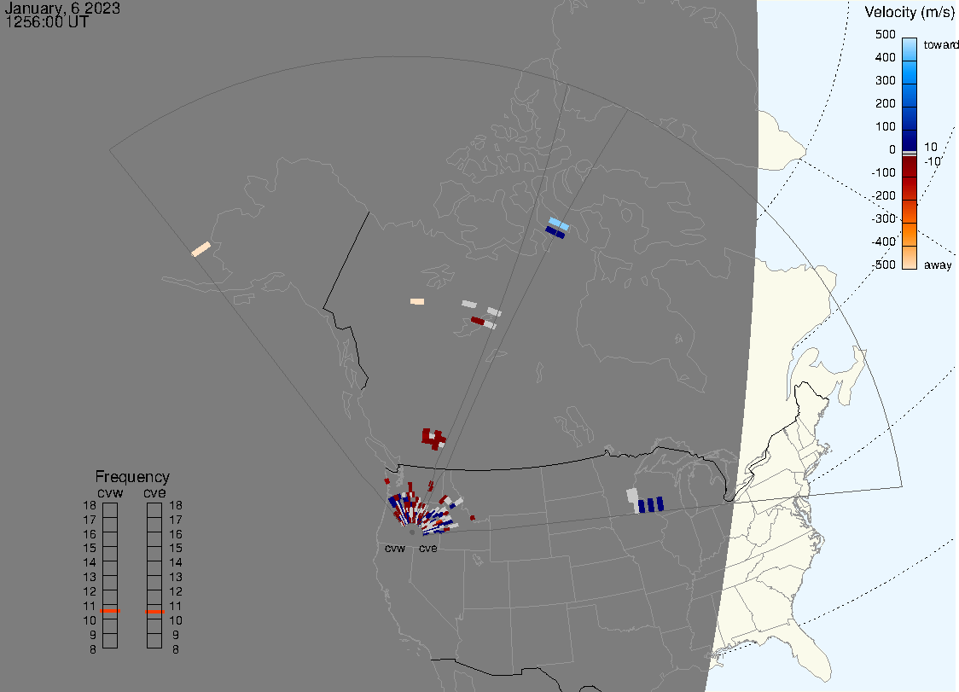Click the gray radar site dot above cvw/cve
The height and width of the screenshot is (692, 959).
pos(411,532)
